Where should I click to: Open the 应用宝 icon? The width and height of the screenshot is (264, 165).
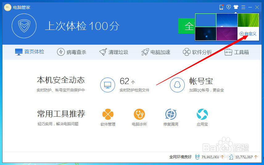tap(202, 114)
